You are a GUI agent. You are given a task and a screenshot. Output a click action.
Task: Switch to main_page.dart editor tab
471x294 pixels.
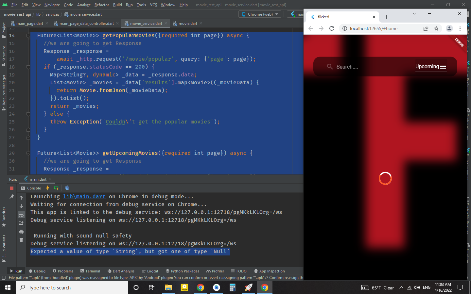click(29, 24)
